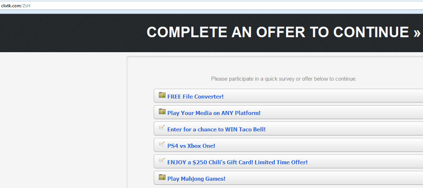Click the COMPLETE AN OFFER TO CONTINUE heading
423x188 pixels.
pyautogui.click(x=277, y=32)
